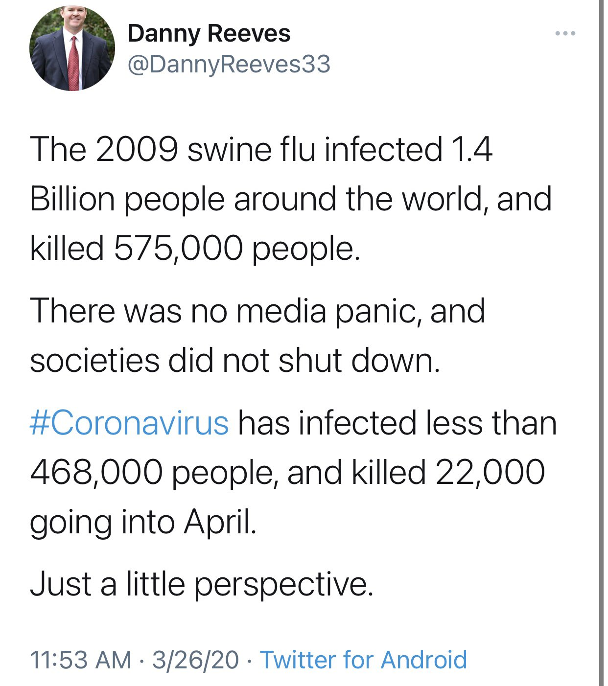Click the red tie in the avatar photo
The width and height of the screenshot is (608, 686).
tap(73, 64)
